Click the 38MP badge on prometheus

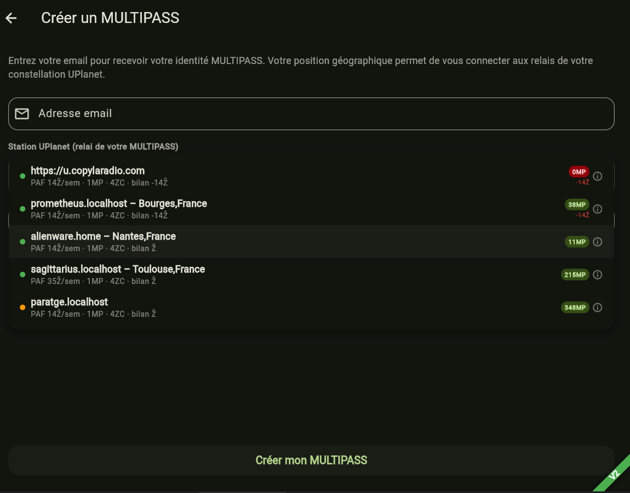(577, 205)
